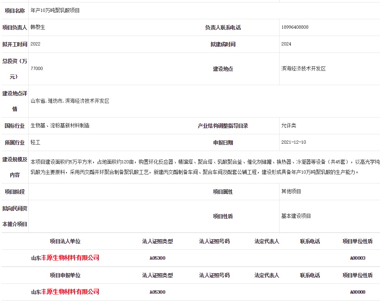The image size is (380, 301).
Task: Click the A00008 unit nature code
Action: (357, 292)
